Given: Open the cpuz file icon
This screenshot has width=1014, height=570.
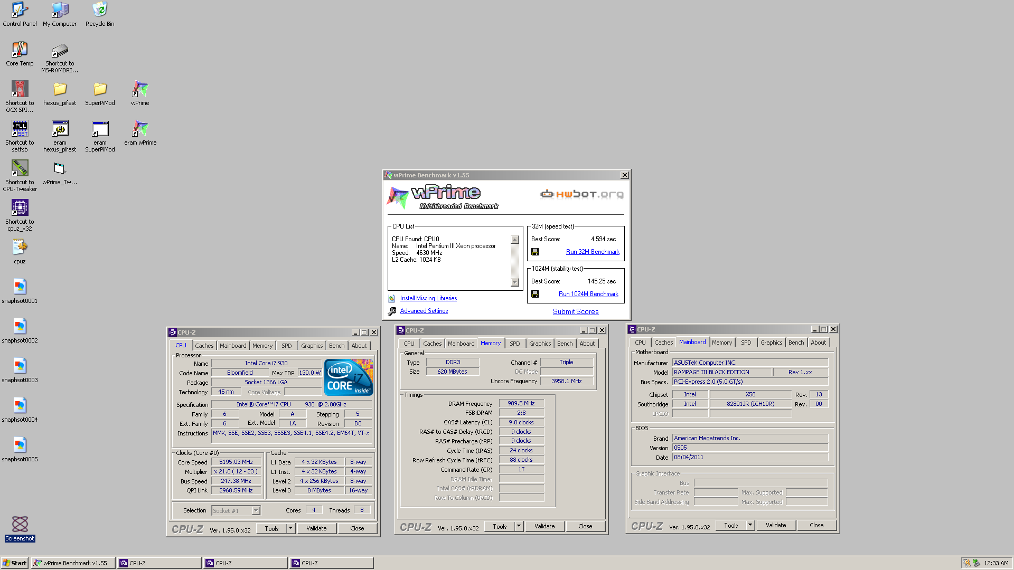Looking at the screenshot, I should (20, 251).
